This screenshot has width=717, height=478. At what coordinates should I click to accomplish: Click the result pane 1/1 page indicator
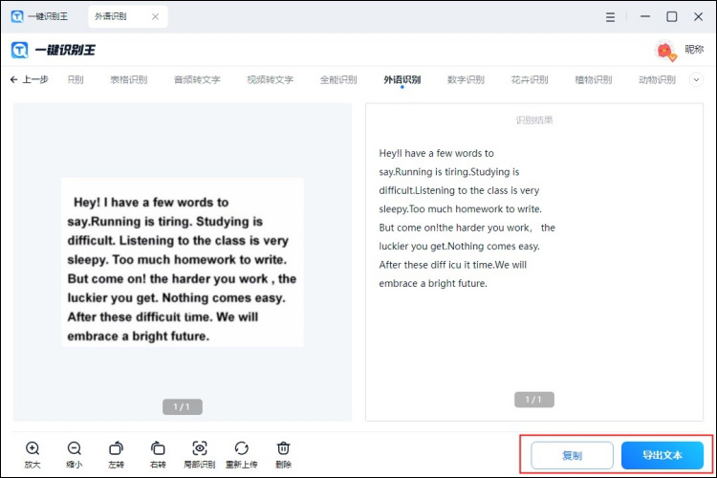(x=534, y=400)
